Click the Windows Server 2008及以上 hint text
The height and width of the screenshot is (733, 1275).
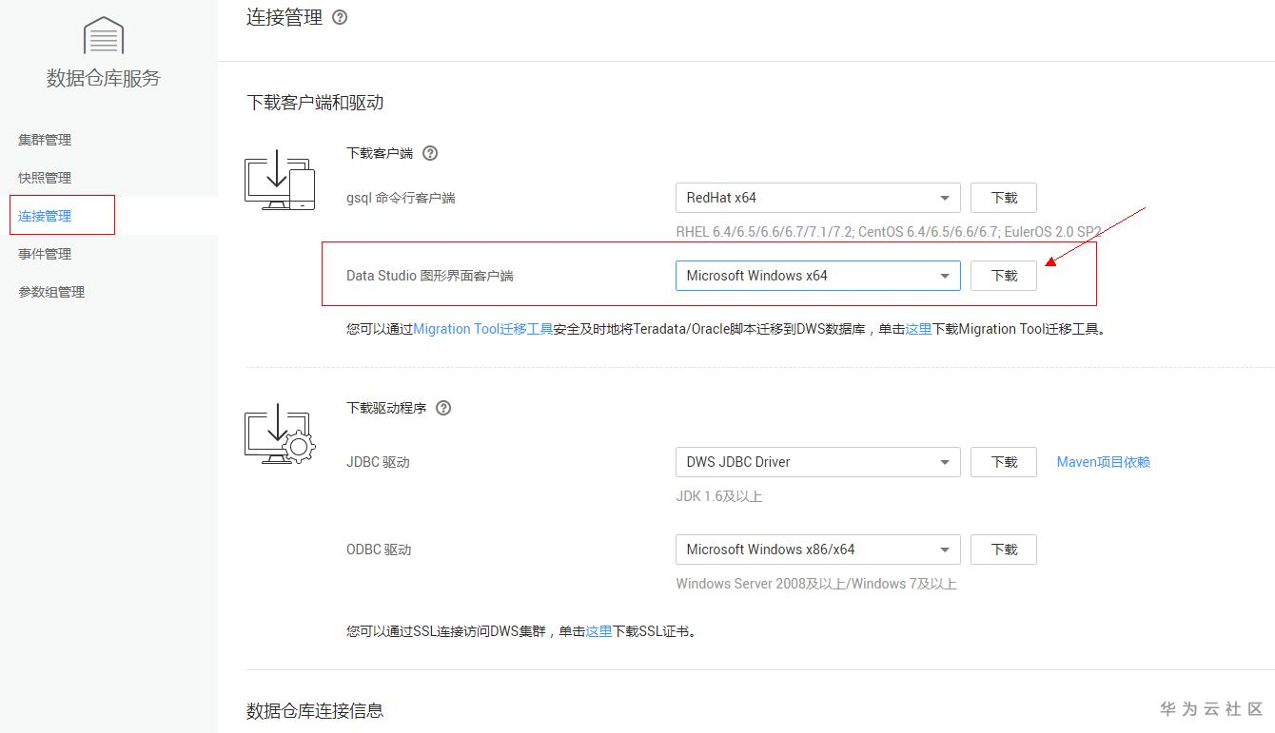(816, 584)
